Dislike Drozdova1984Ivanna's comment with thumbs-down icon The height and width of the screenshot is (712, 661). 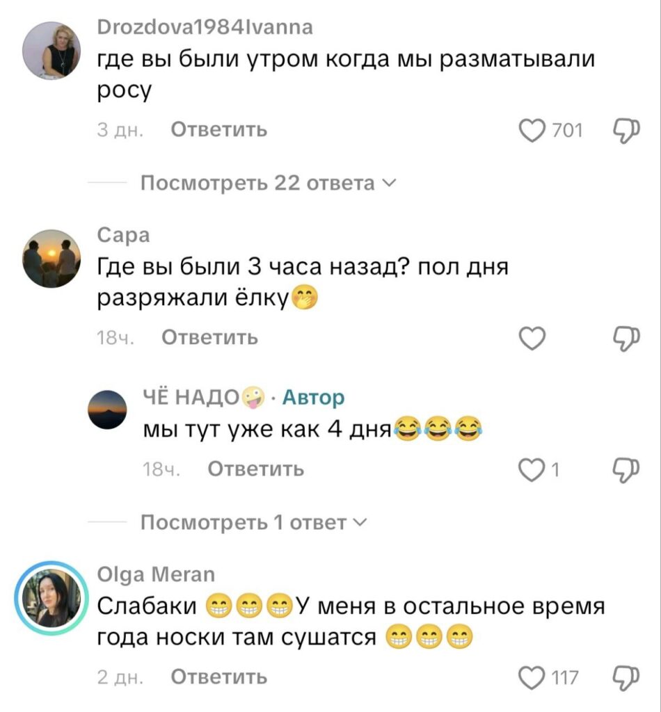point(626,131)
